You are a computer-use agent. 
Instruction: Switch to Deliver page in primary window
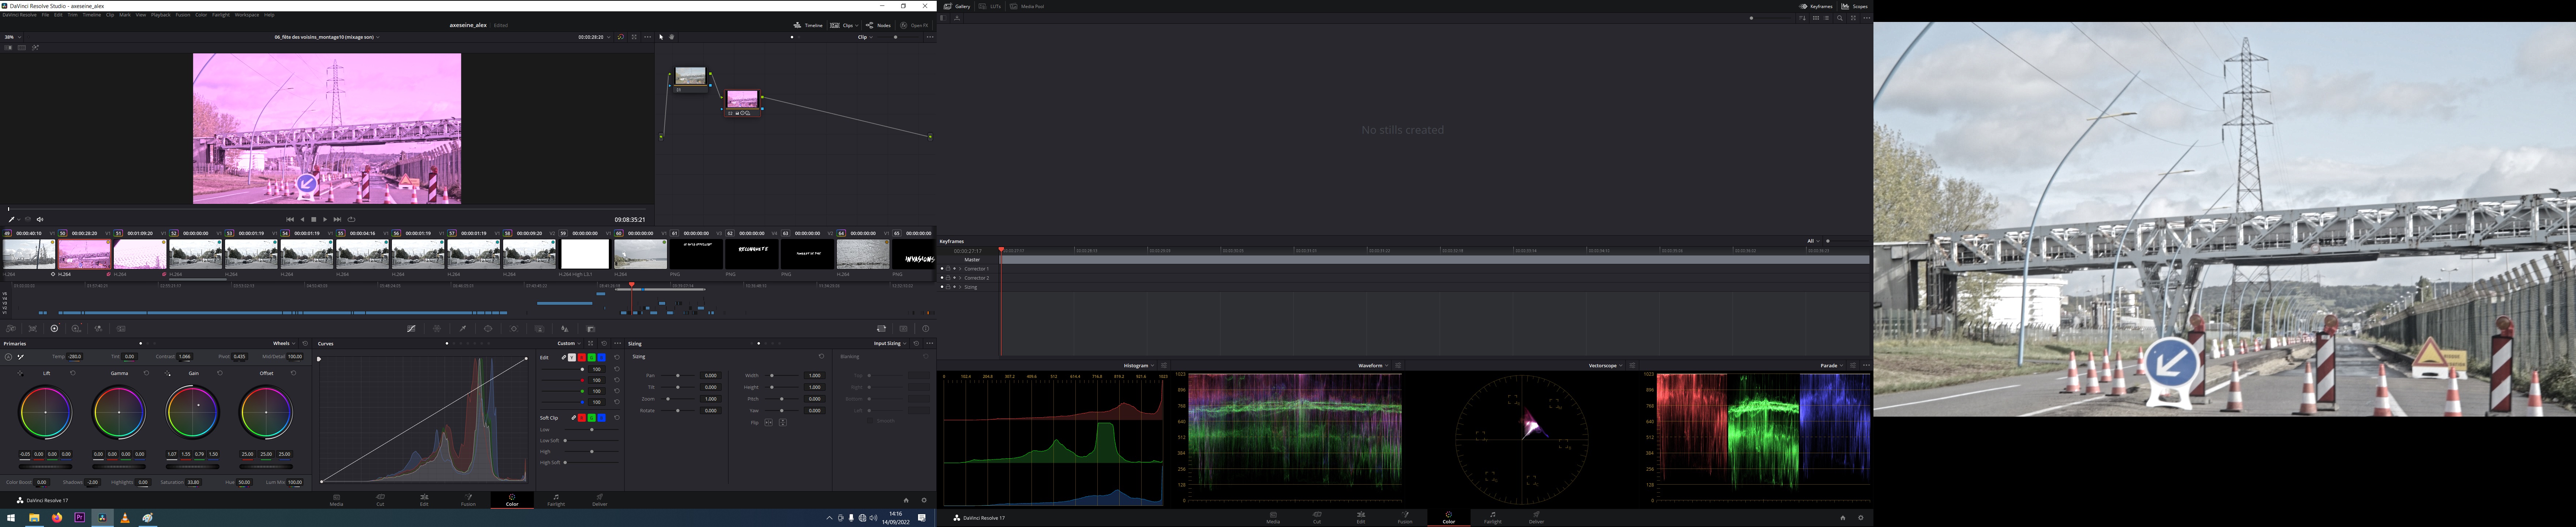[x=600, y=500]
